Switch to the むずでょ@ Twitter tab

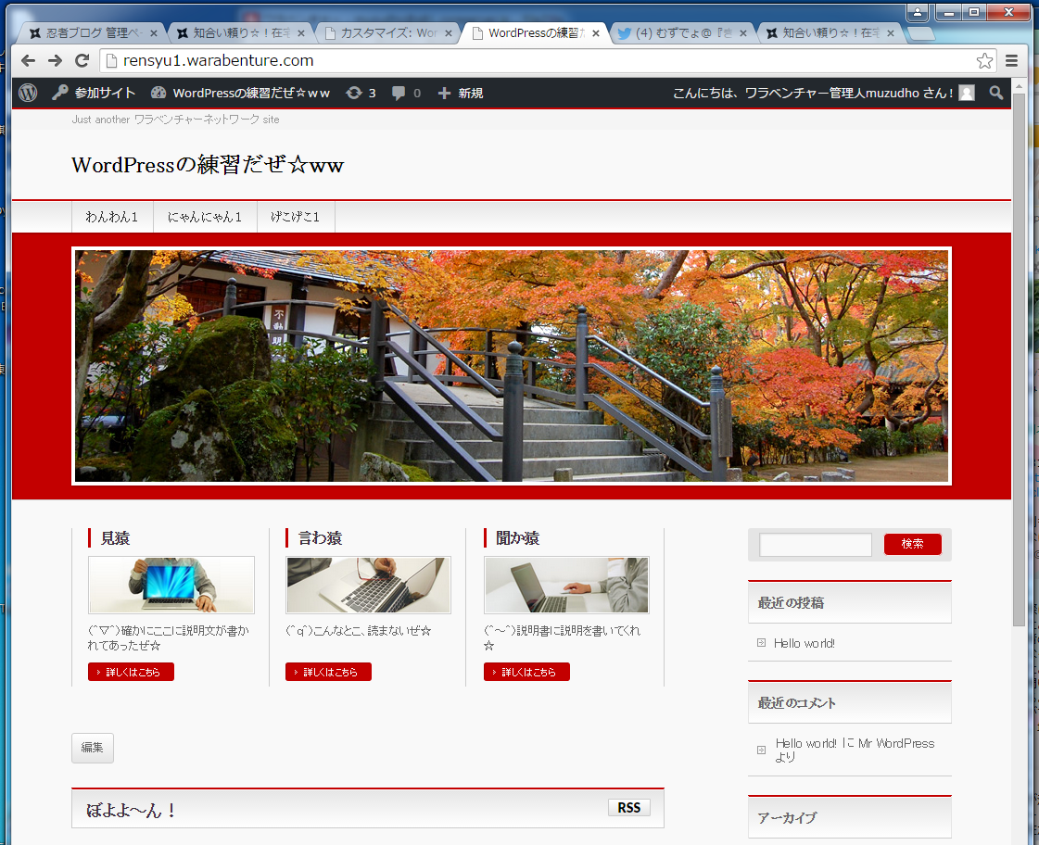click(x=682, y=32)
